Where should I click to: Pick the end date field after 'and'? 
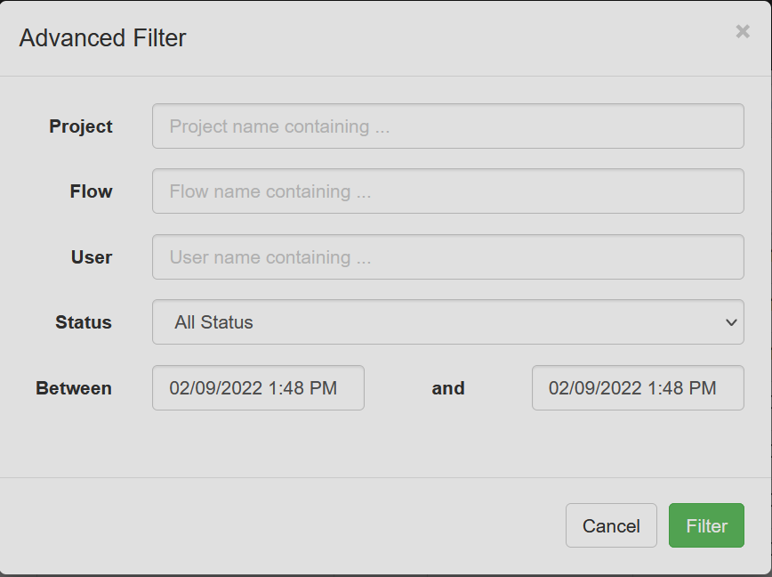637,388
